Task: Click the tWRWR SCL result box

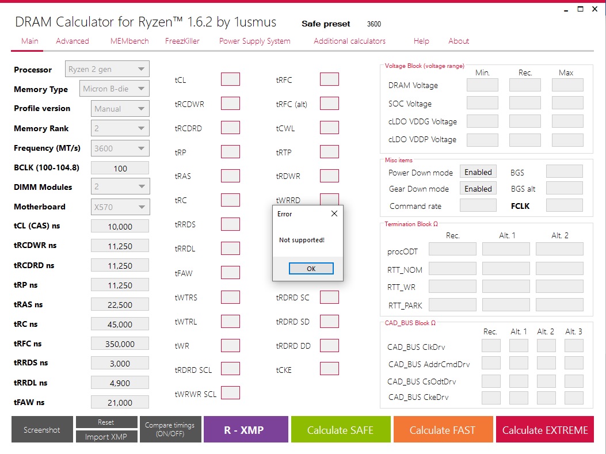Action: [230, 393]
